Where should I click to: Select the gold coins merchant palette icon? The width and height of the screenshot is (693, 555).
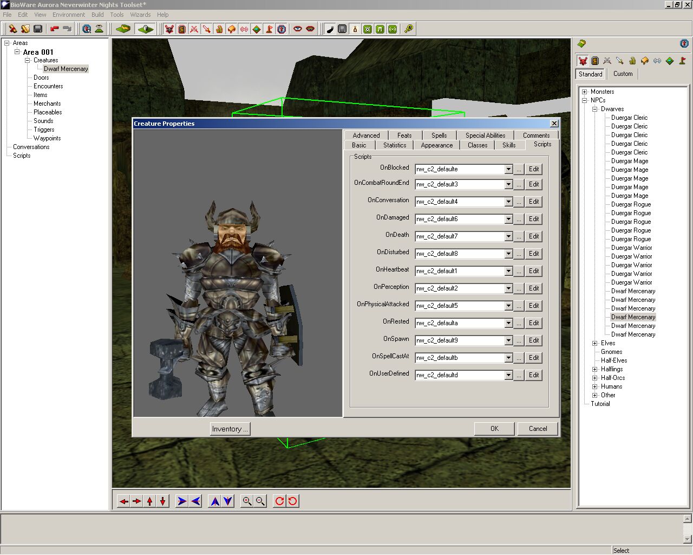[x=632, y=61]
